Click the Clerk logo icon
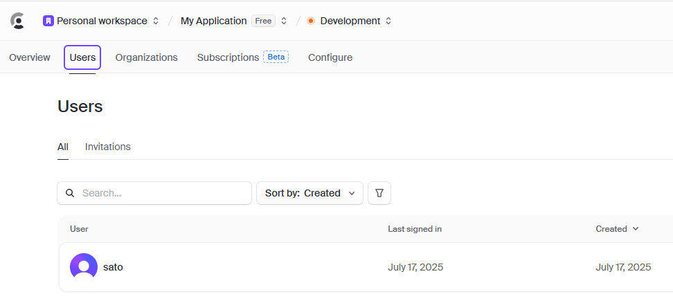 18,21
